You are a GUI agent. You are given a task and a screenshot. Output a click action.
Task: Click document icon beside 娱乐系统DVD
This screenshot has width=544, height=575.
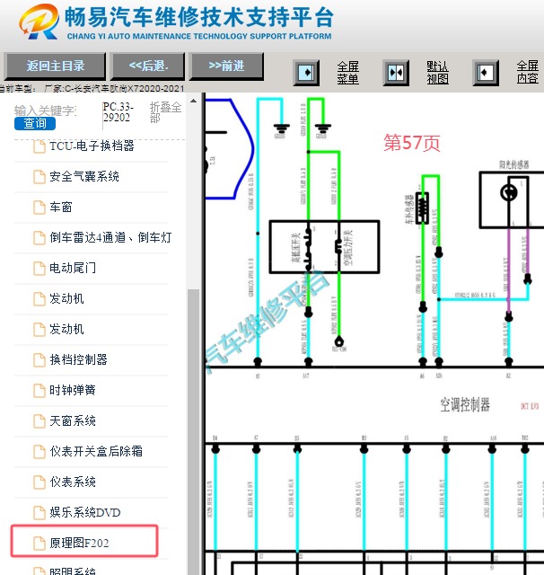(x=39, y=513)
